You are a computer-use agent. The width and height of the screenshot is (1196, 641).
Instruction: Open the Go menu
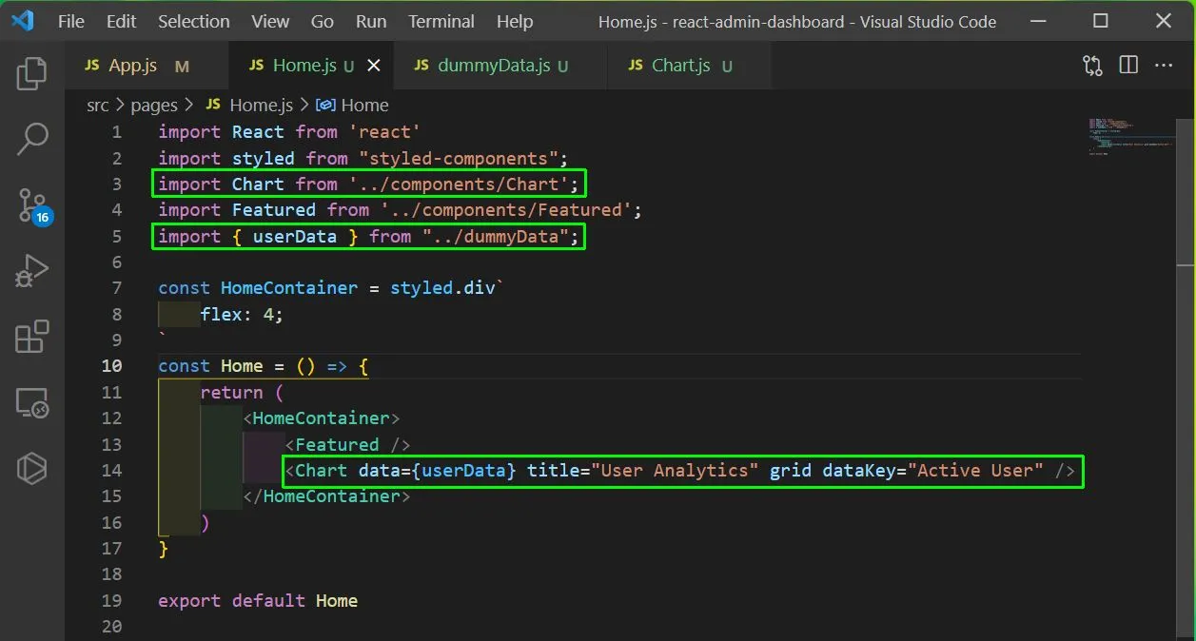tap(323, 21)
